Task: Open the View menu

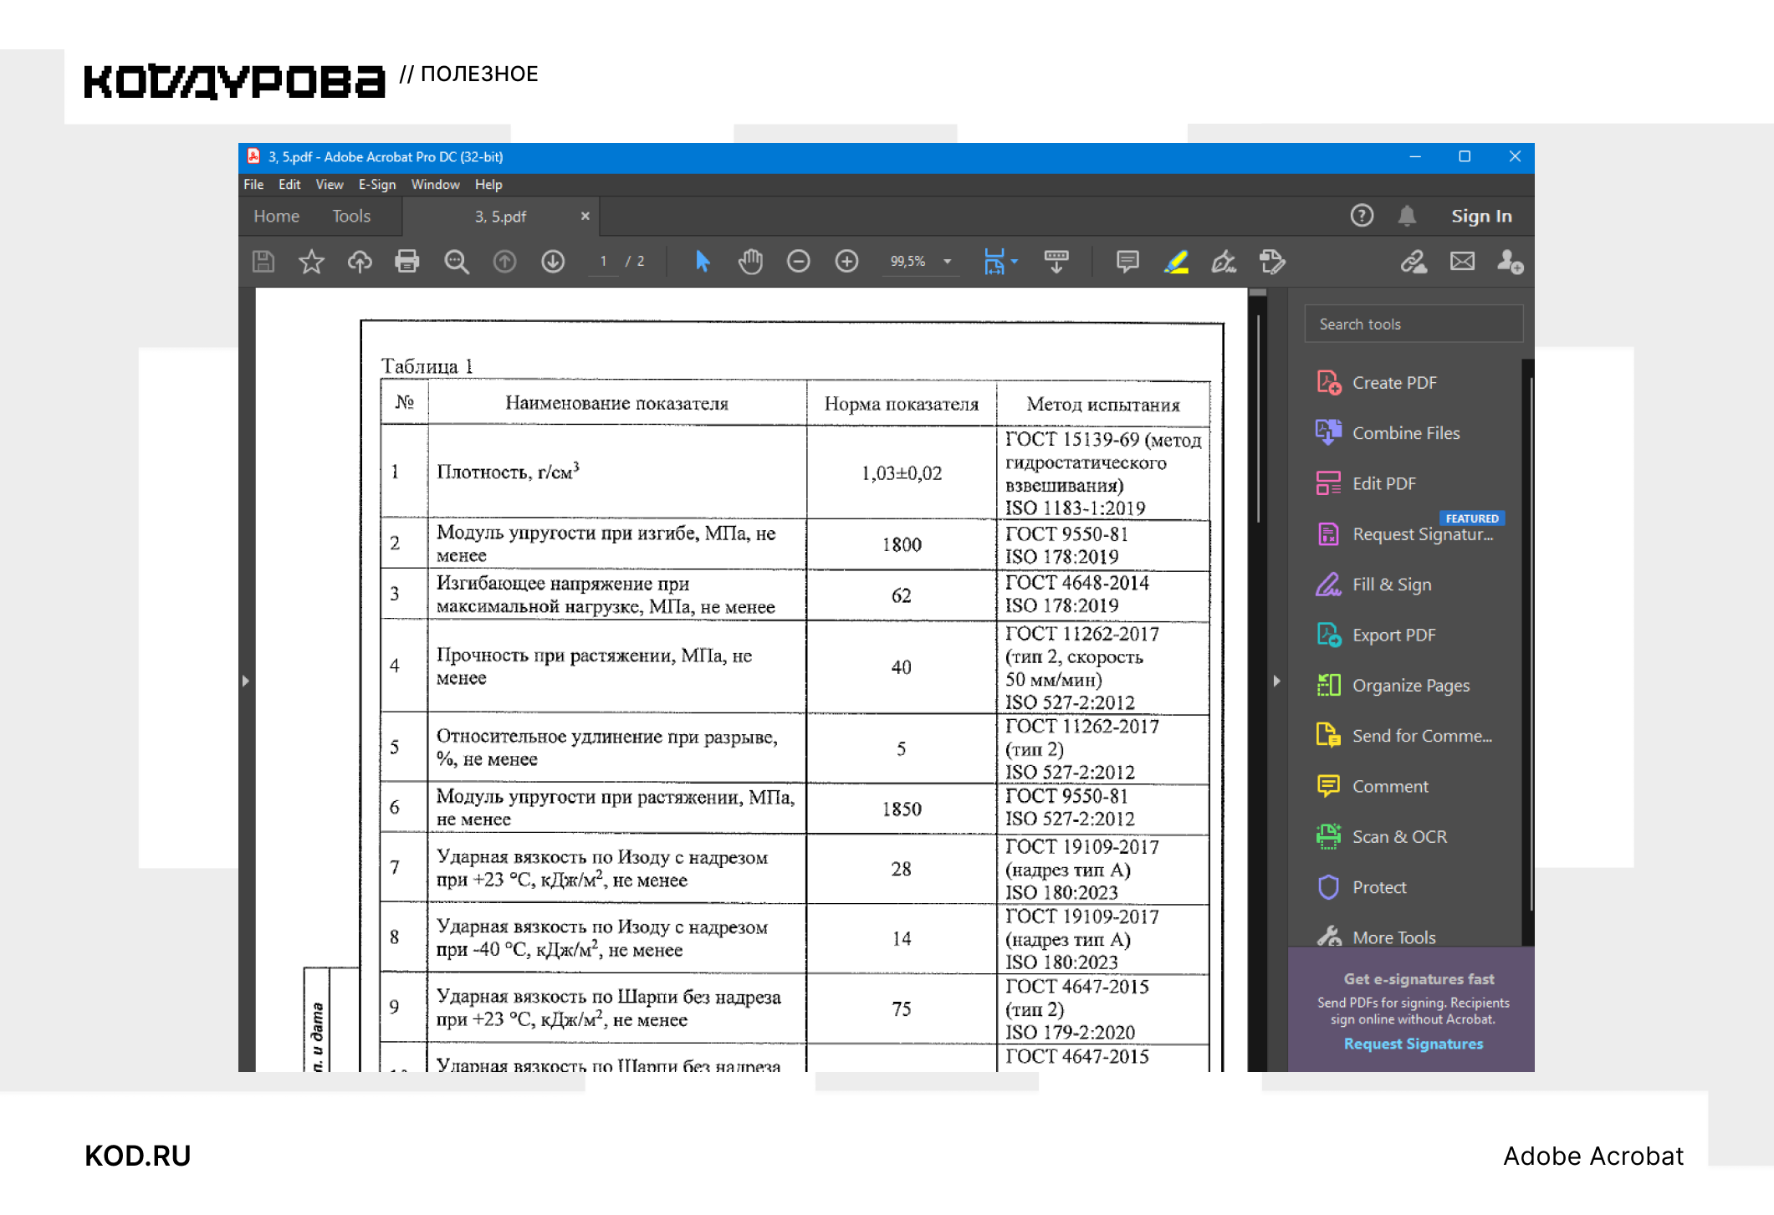Action: point(330,185)
